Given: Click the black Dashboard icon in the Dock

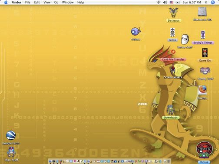Looking at the screenshot, I should point(54,161).
